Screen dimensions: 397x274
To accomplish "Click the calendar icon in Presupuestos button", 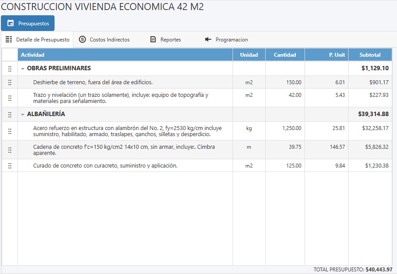I will pyautogui.click(x=10, y=24).
